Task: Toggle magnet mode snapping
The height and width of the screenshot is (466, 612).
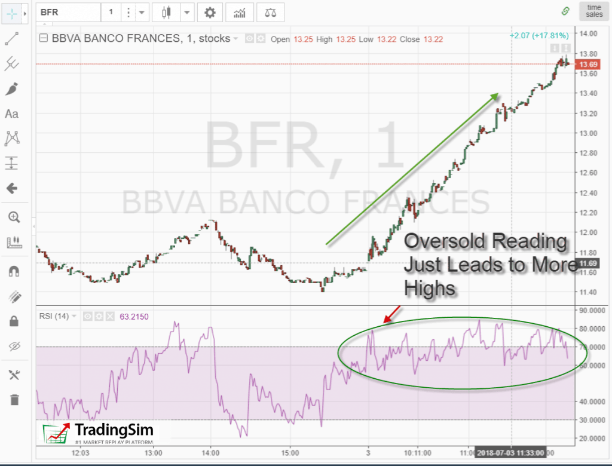Action: coord(14,271)
